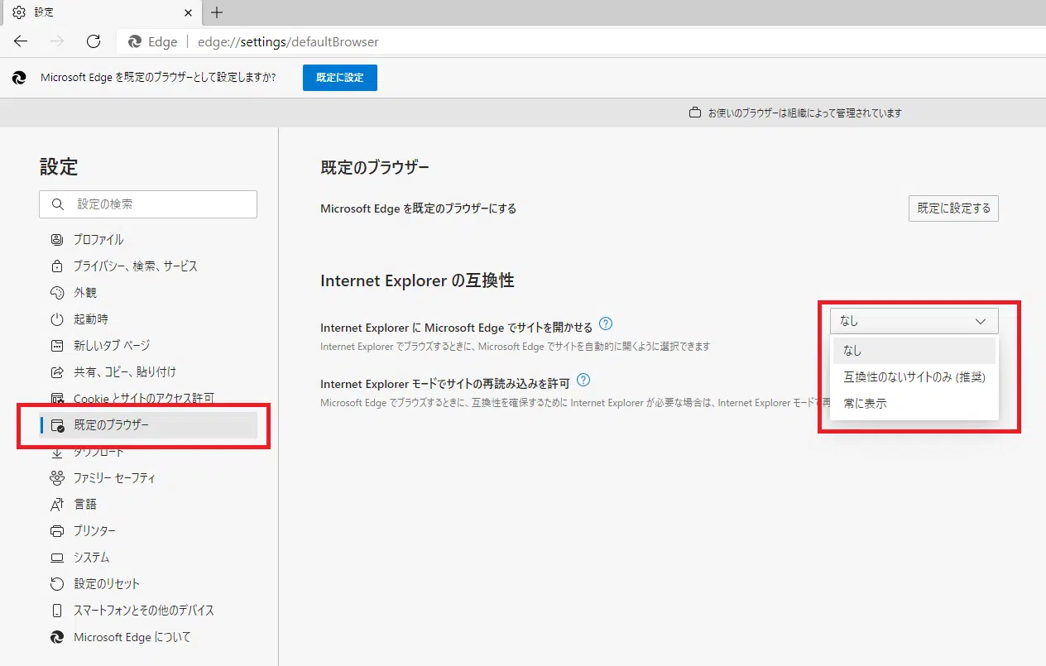Viewport: 1046px width, 666px height.
Task: Open プライバシー、検索、サービス settings section
Action: click(x=135, y=266)
